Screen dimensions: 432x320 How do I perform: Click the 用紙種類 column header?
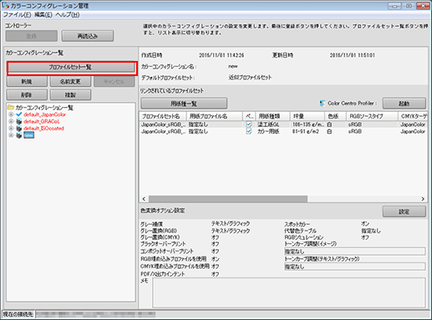pos(272,116)
